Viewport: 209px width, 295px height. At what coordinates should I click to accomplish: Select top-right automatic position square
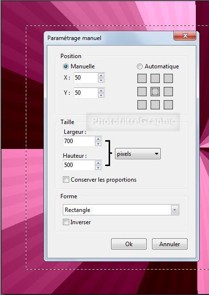tap(168, 78)
